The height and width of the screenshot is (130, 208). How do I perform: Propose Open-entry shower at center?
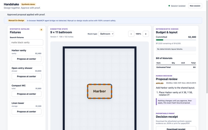tap(27, 76)
